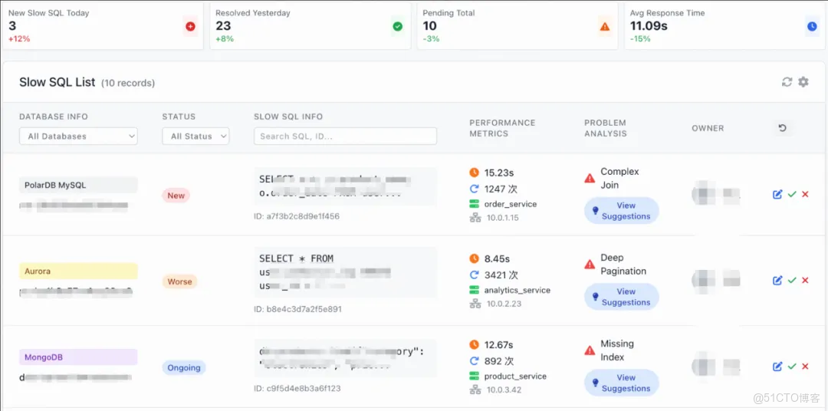Viewport: 828px width, 411px height.
Task: View Suggestions for Missing Index problem
Action: coord(622,383)
